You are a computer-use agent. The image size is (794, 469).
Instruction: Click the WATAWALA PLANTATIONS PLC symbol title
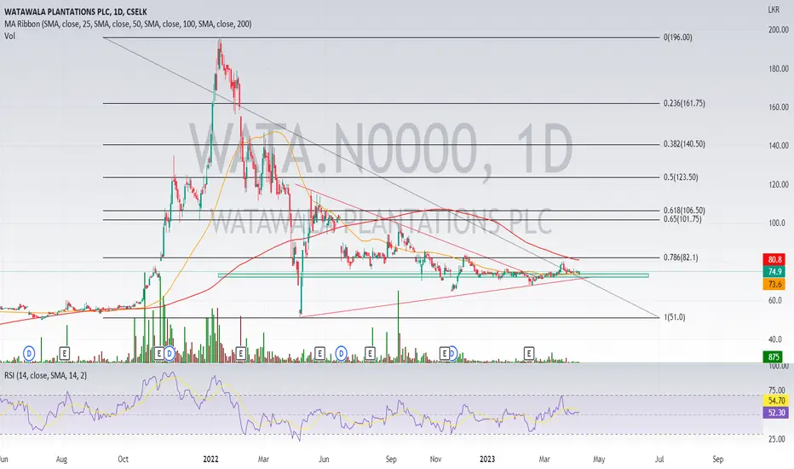tap(76, 12)
